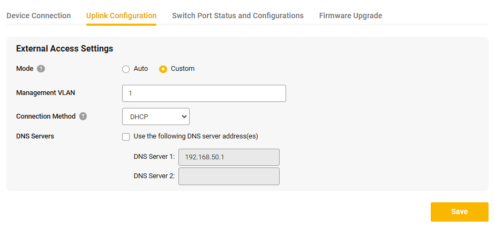Go to the Firmware Upgrade tab

point(351,16)
